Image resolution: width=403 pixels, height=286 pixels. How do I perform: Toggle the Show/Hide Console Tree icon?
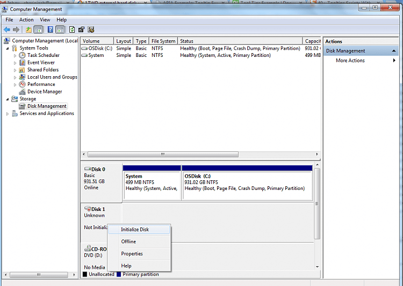tap(38, 30)
